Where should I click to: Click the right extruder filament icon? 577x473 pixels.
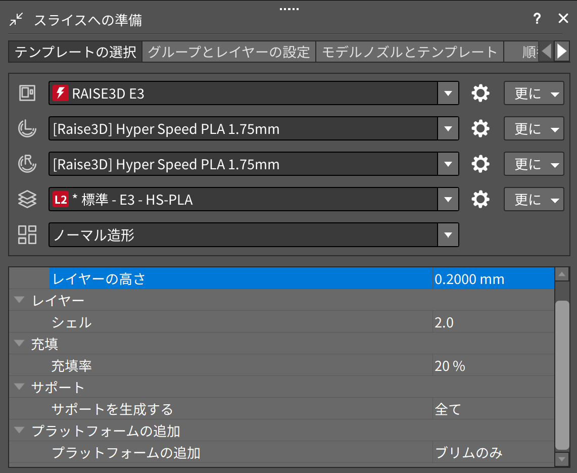[27, 164]
